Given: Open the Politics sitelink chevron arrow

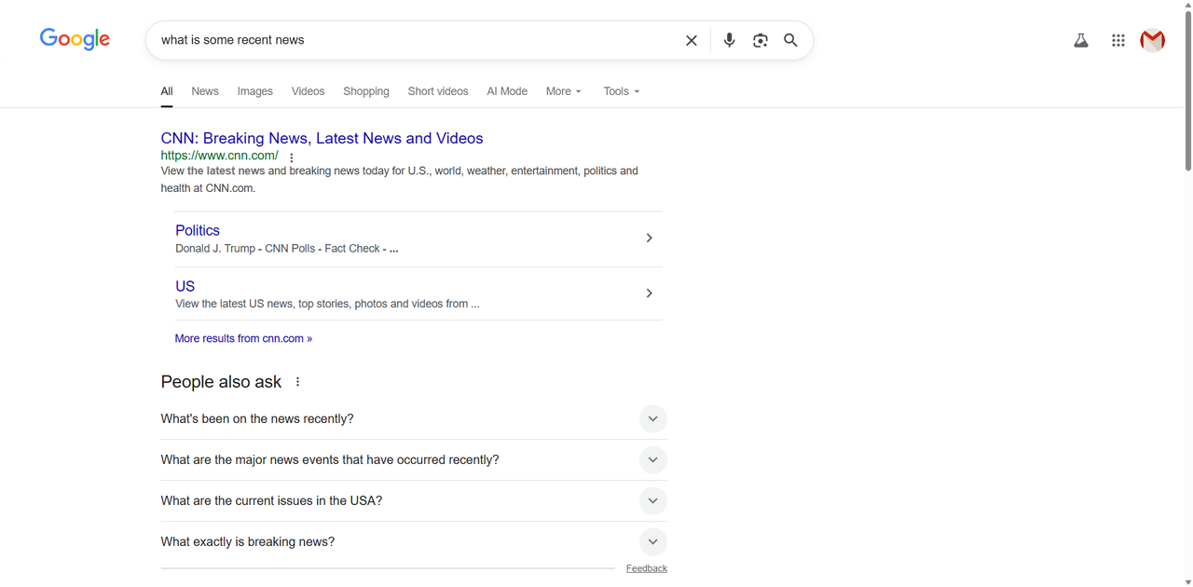Looking at the screenshot, I should [650, 239].
